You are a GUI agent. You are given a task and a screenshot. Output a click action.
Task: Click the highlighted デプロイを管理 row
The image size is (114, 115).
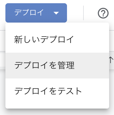(x=57, y=66)
